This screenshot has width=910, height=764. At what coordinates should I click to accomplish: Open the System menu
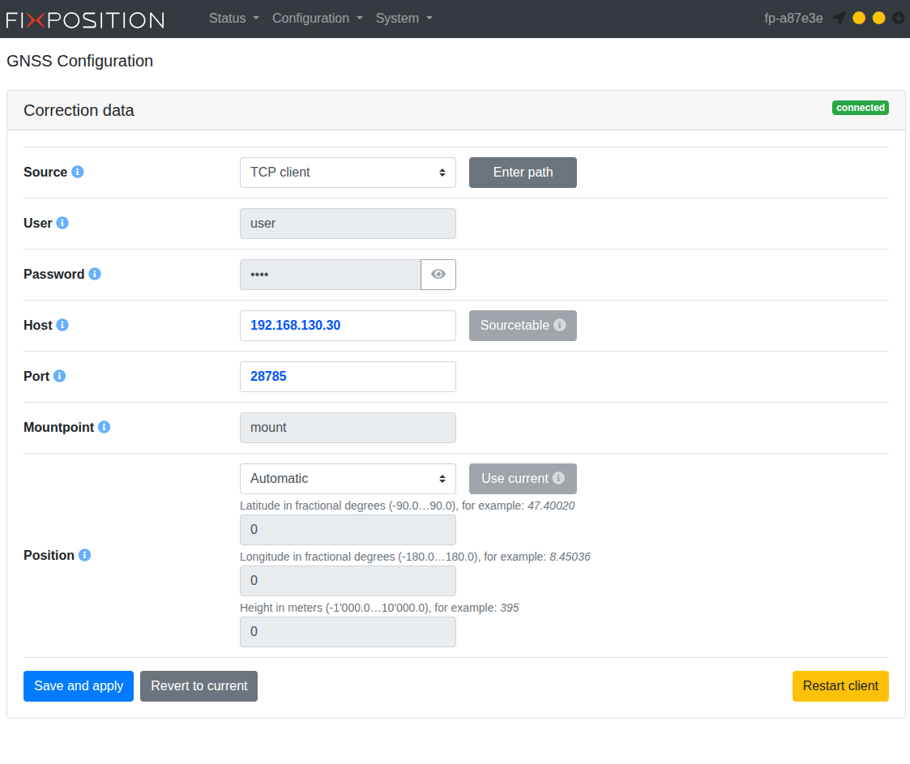(404, 19)
